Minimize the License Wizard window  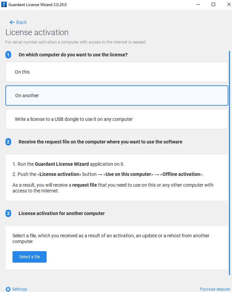(198, 4)
